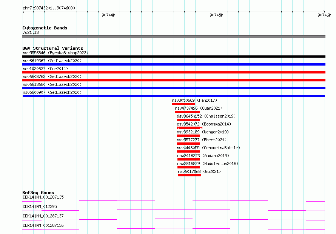Select the Cytogenetic Bands track title
The height and width of the screenshot is (234, 336).
point(45,28)
